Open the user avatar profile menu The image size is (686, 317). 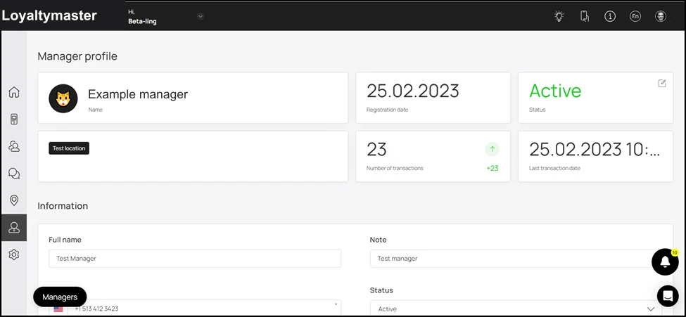coord(661,16)
